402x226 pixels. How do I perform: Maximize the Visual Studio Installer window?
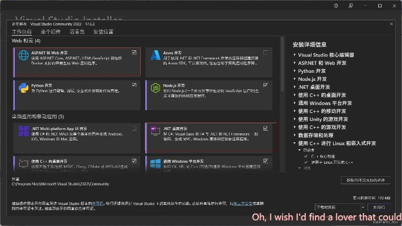click(x=380, y=6)
